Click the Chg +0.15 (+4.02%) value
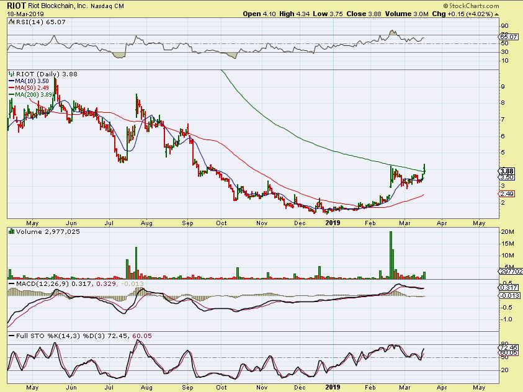The width and height of the screenshot is (523, 392). [462, 14]
